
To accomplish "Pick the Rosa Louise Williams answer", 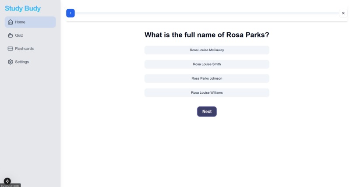I will [x=207, y=92].
